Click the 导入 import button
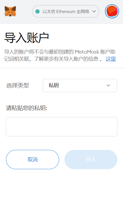 pos(91,160)
